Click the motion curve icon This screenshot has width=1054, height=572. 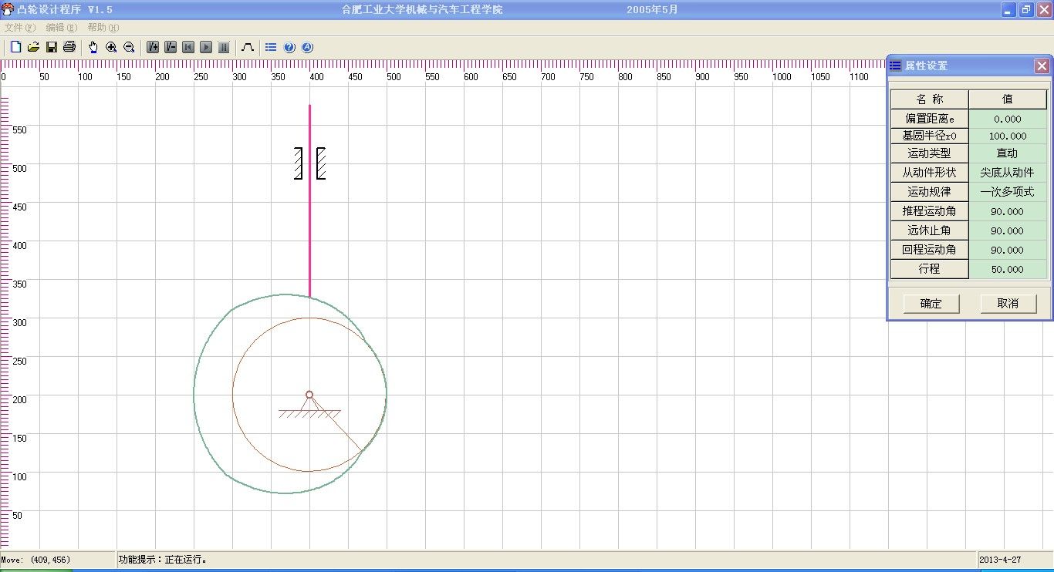(x=248, y=47)
